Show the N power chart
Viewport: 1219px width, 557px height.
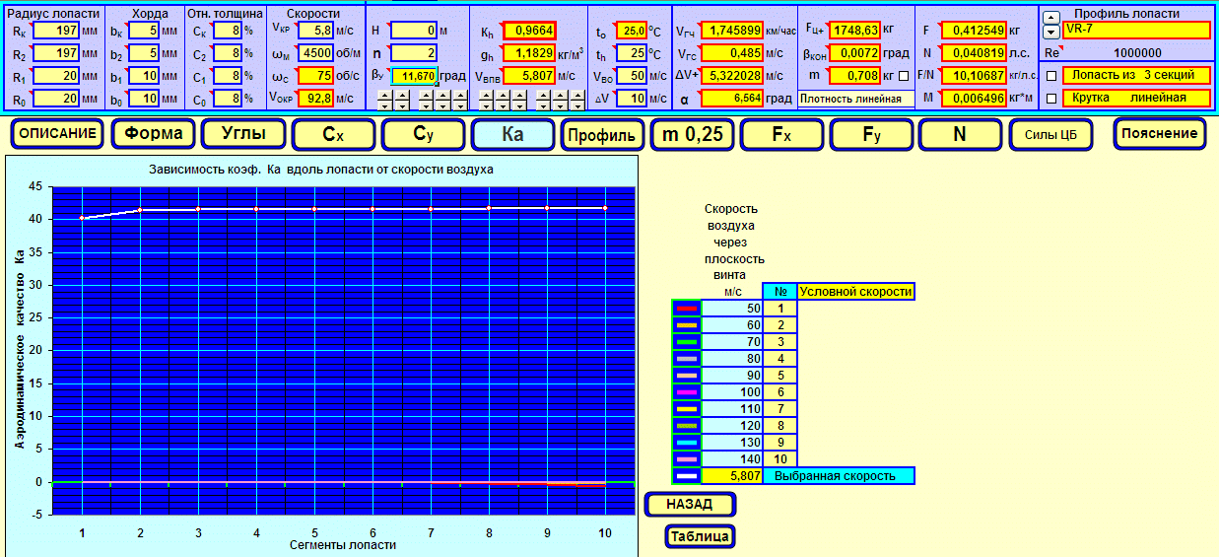pyautogui.click(x=960, y=134)
